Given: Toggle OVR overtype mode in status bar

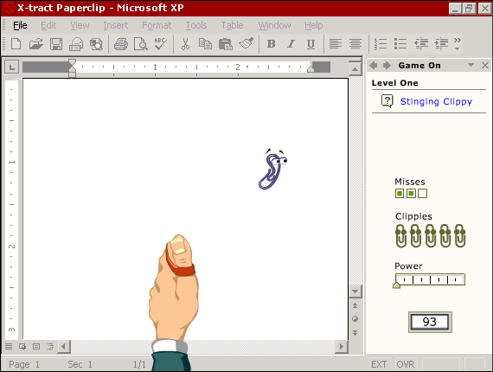Looking at the screenshot, I should pyautogui.click(x=406, y=364).
